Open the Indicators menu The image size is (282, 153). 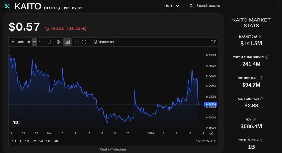103,42
